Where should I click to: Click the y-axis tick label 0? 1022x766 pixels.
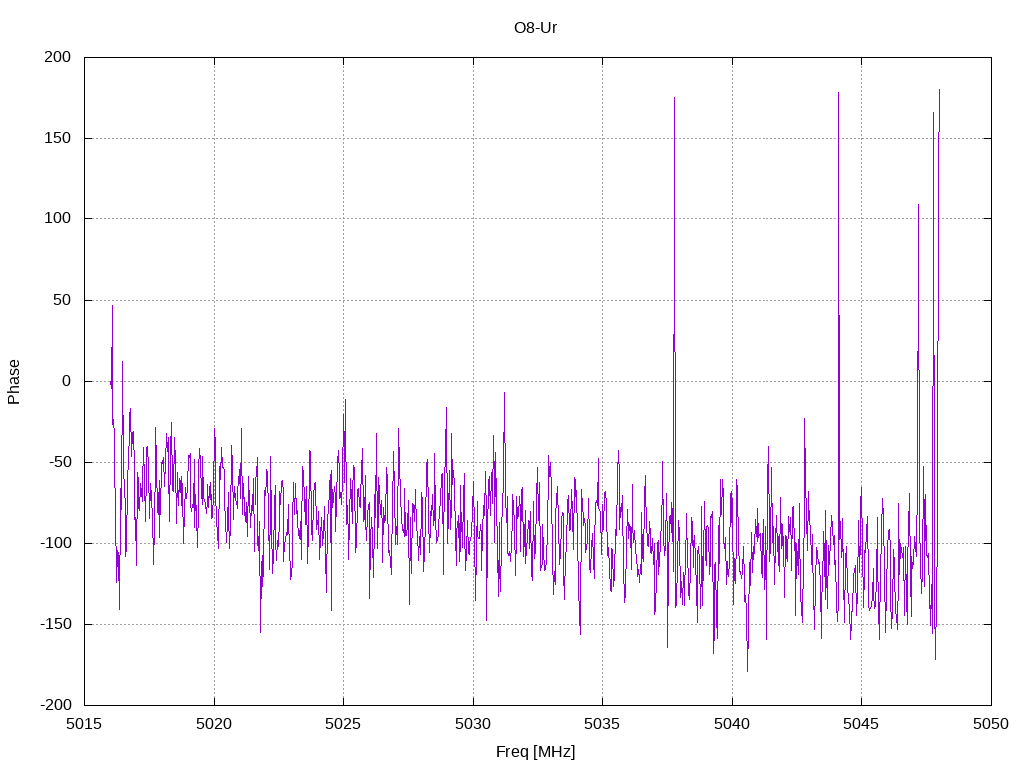click(67, 382)
